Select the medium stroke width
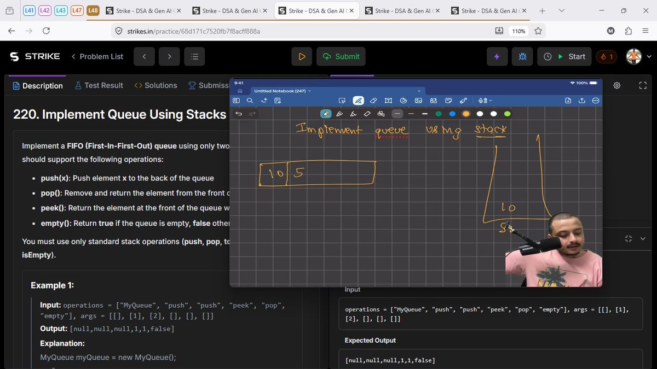The image size is (657, 369). click(411, 114)
